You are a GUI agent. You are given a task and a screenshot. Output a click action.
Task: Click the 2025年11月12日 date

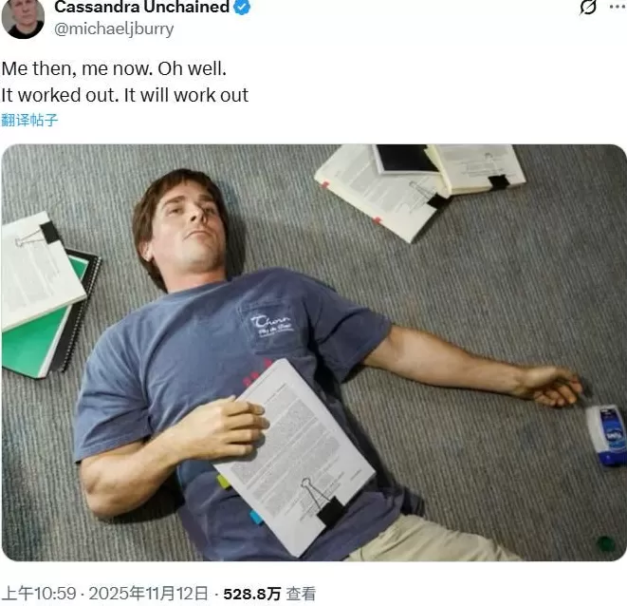click(x=148, y=594)
